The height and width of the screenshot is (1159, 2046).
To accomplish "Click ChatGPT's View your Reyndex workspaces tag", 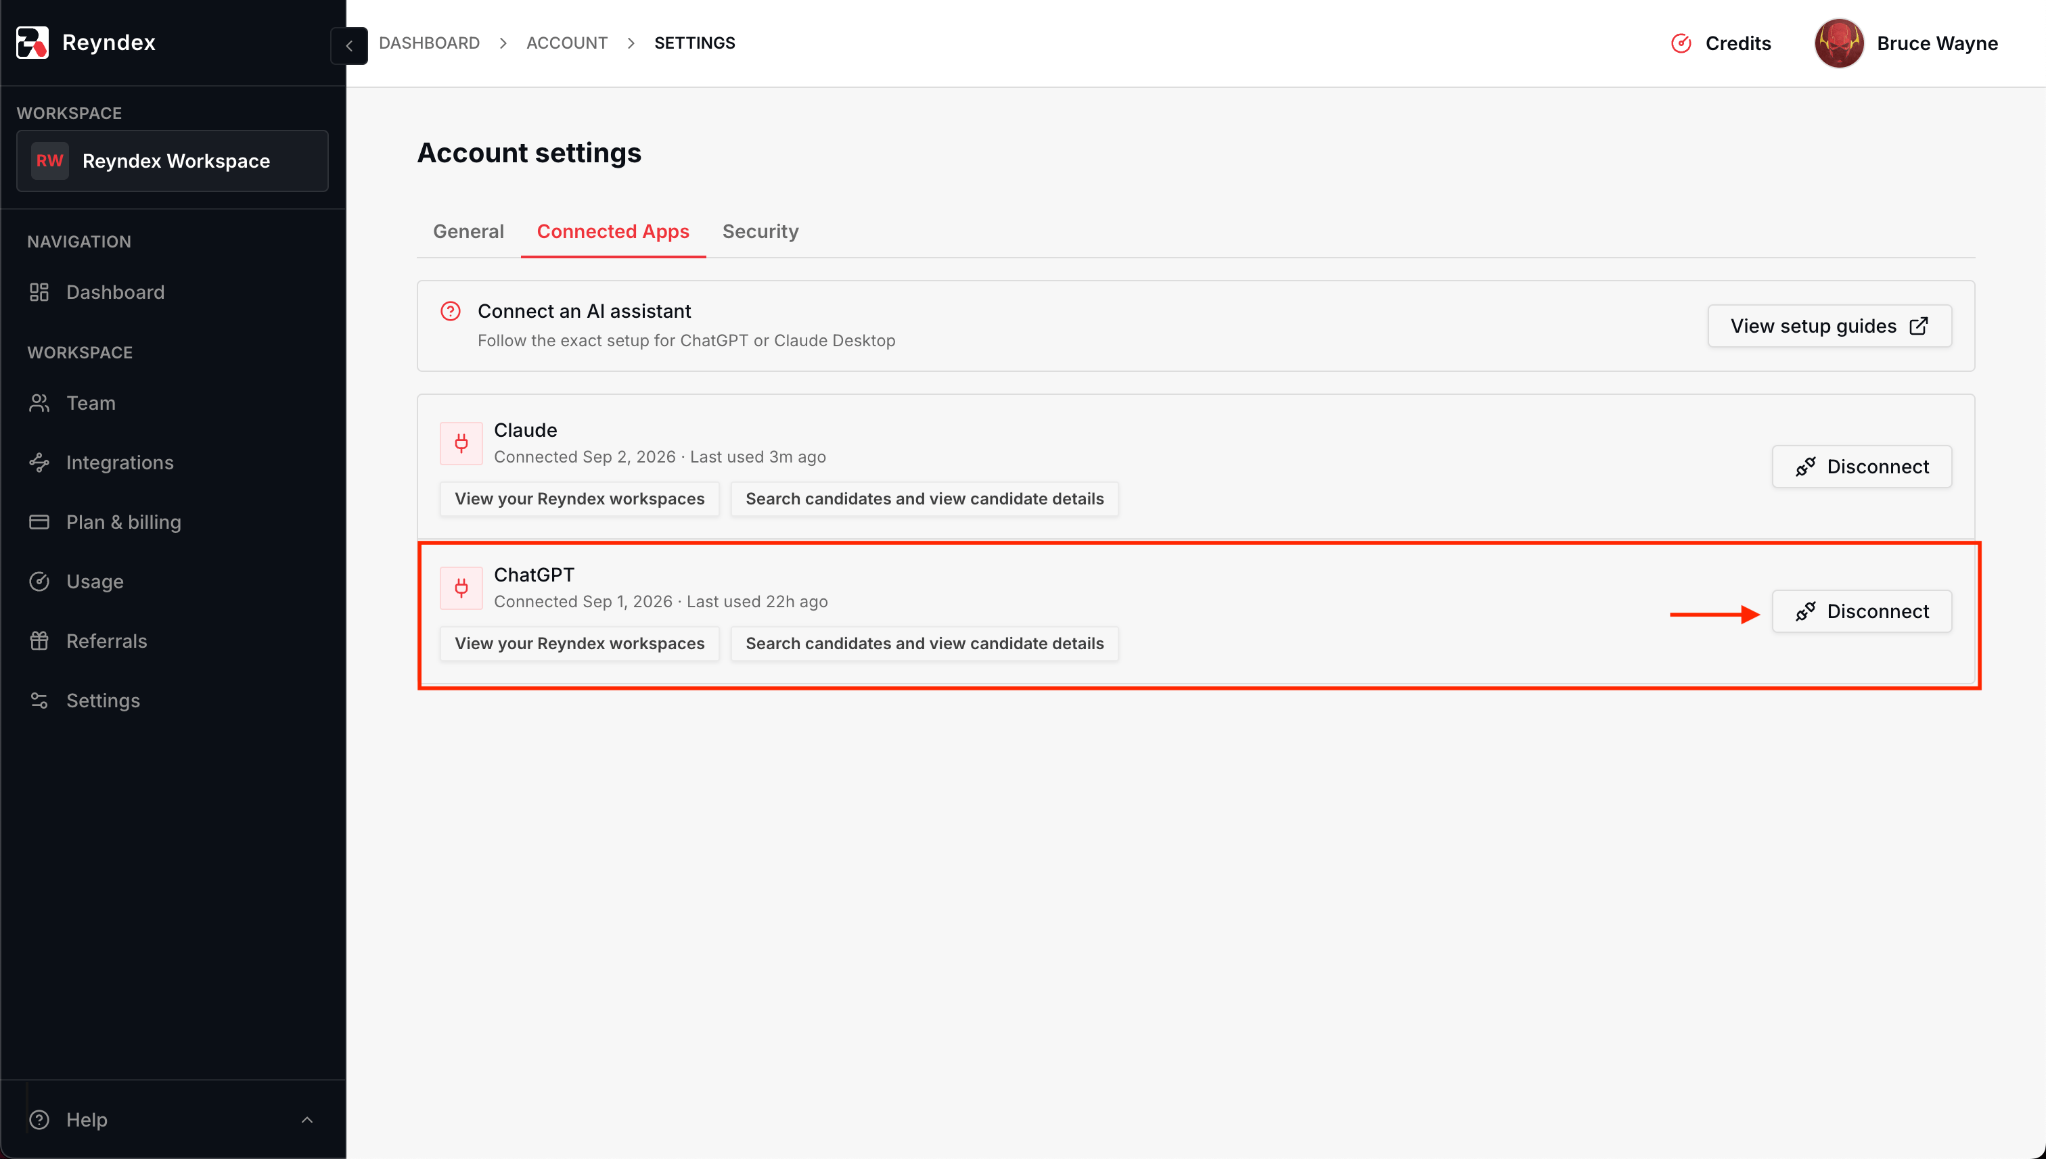I will pos(580,644).
